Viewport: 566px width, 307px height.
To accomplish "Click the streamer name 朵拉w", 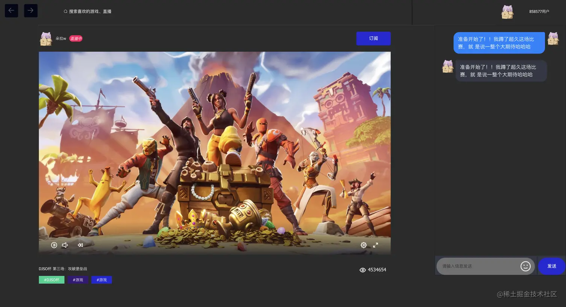I will 61,39.
